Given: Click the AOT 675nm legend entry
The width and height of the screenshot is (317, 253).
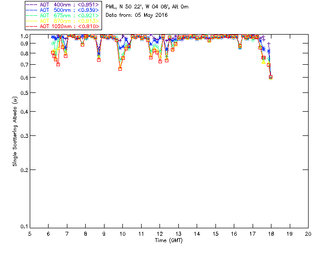Looking at the screenshot, I should coord(62,15).
